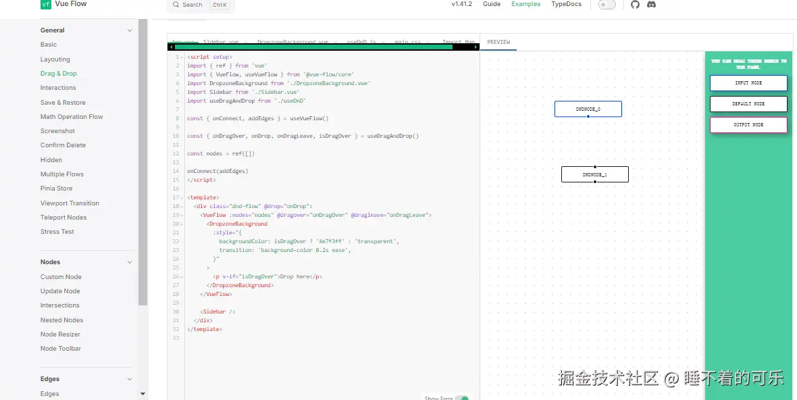This screenshot has width=797, height=400.
Task: Fold the VueFlow block at line 19
Action: (182, 215)
